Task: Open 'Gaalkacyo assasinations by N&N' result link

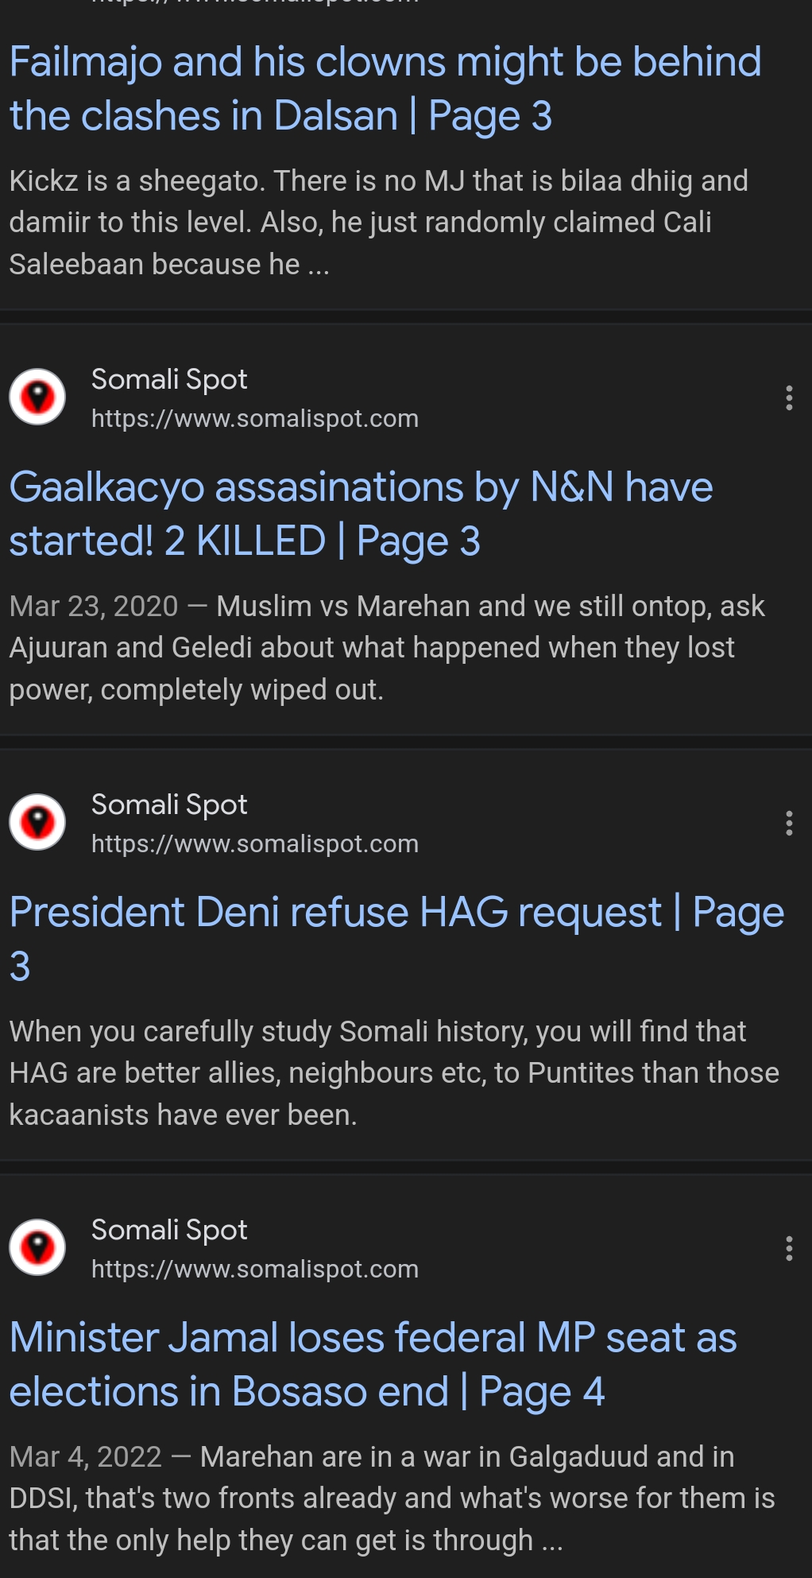Action: tap(361, 514)
